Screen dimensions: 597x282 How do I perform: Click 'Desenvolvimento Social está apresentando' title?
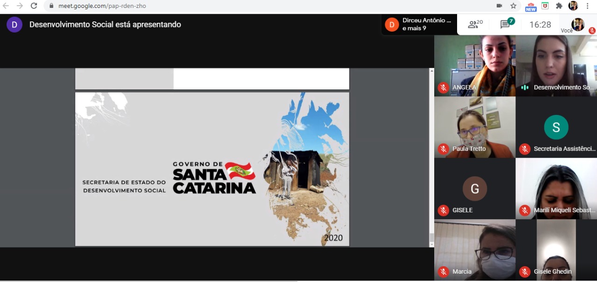pos(105,25)
